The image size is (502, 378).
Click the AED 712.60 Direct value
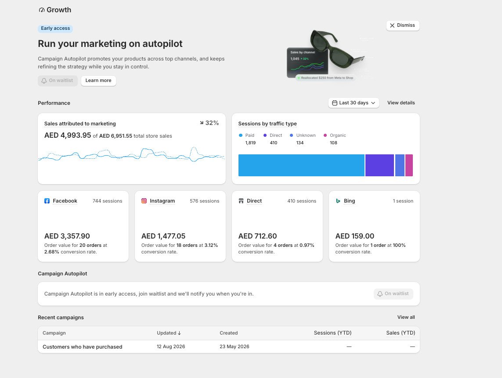point(257,236)
